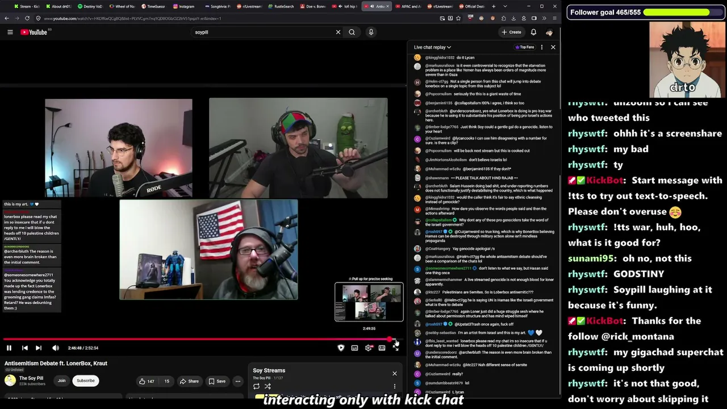This screenshot has height=409, width=727.
Task: Open YouTube notifications bell
Action: click(x=533, y=32)
